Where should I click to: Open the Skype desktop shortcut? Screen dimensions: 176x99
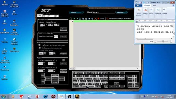5,22
